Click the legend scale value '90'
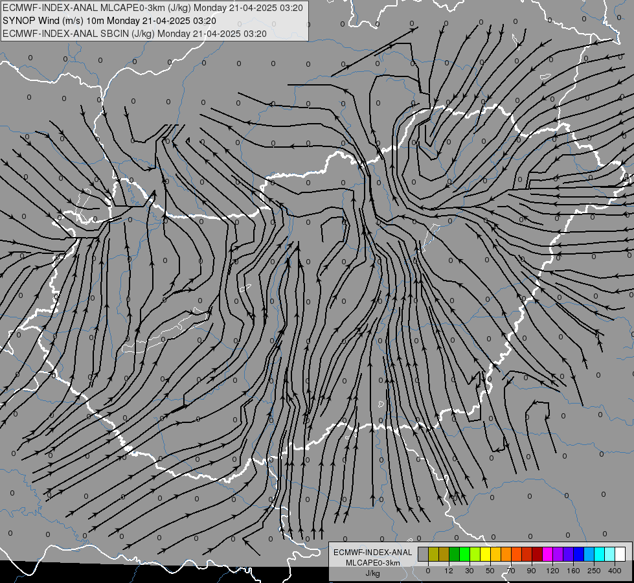The height and width of the screenshot is (583, 634). [x=531, y=571]
